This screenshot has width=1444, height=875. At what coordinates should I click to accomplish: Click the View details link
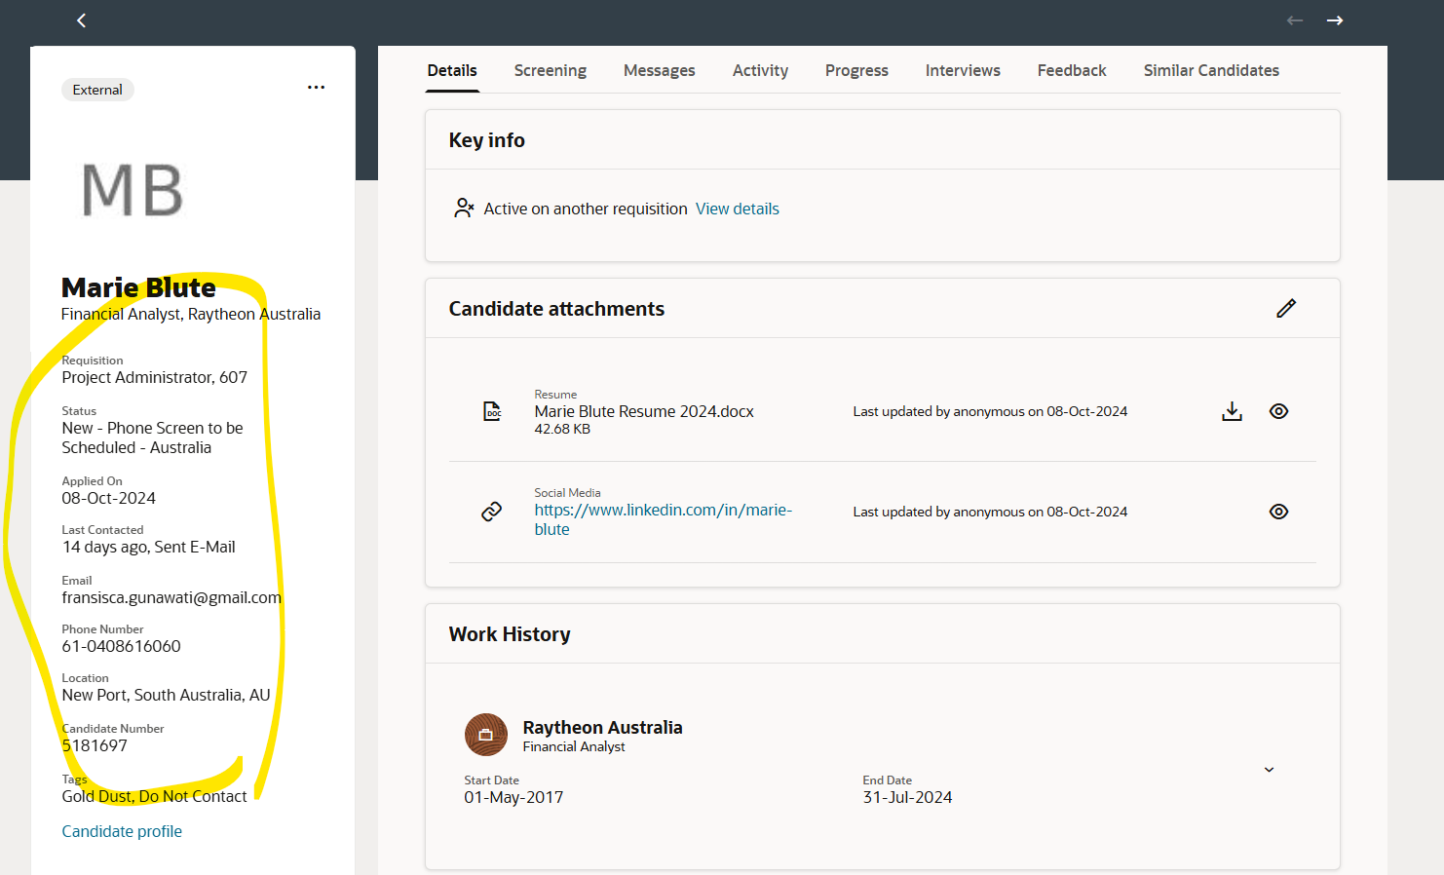[x=738, y=209]
